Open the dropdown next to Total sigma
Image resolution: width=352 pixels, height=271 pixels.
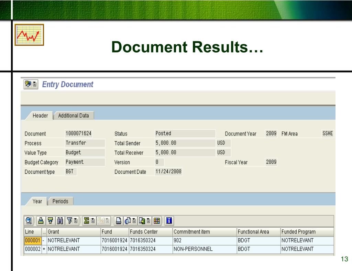click(x=93, y=220)
